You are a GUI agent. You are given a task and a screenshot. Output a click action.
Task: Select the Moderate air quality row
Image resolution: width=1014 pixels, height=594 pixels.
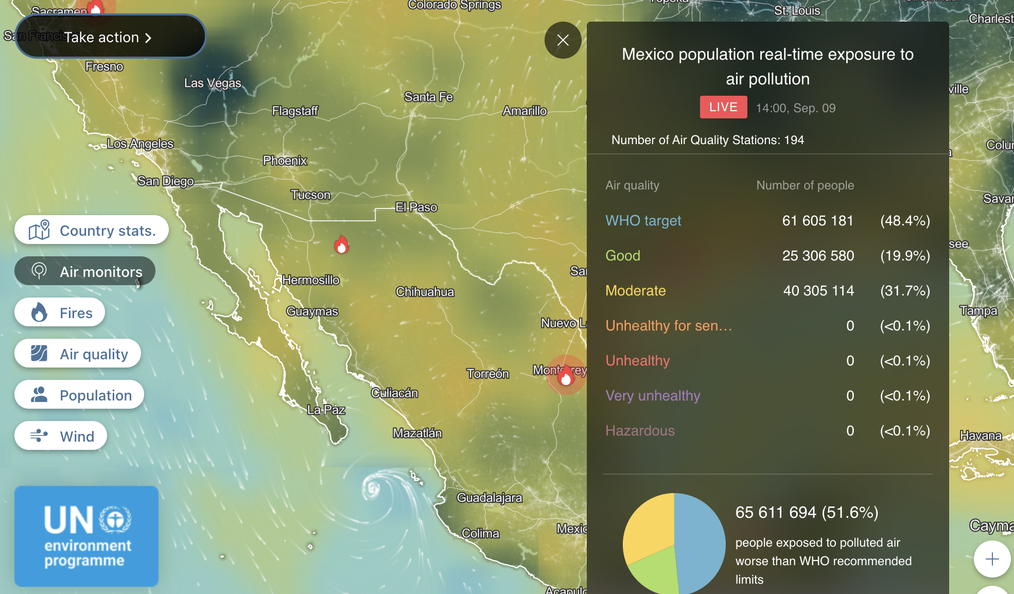(x=635, y=290)
